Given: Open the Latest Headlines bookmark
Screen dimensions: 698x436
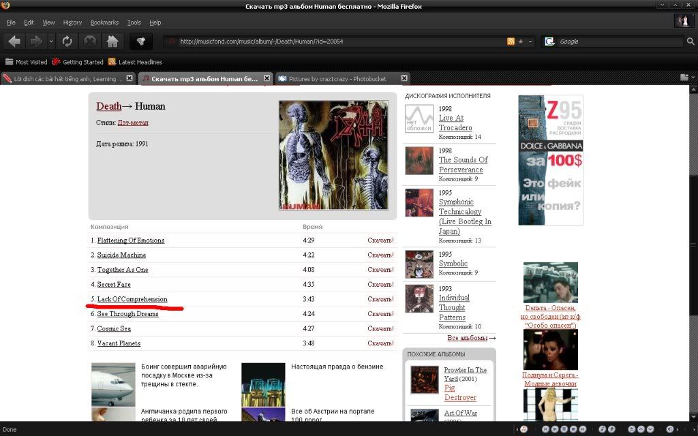Looking at the screenshot, I should pos(140,62).
